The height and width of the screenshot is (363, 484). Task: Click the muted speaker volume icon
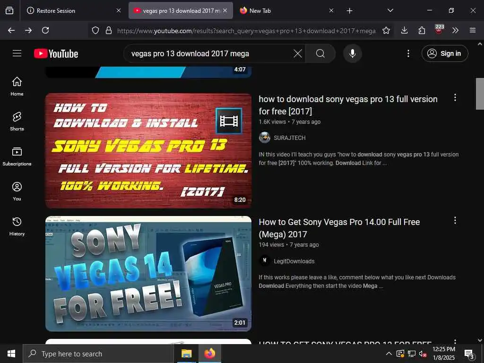423,354
